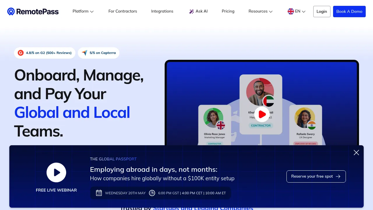Image resolution: width=373 pixels, height=210 pixels.
Task: Click Reserve your free spot button
Action: click(x=316, y=176)
